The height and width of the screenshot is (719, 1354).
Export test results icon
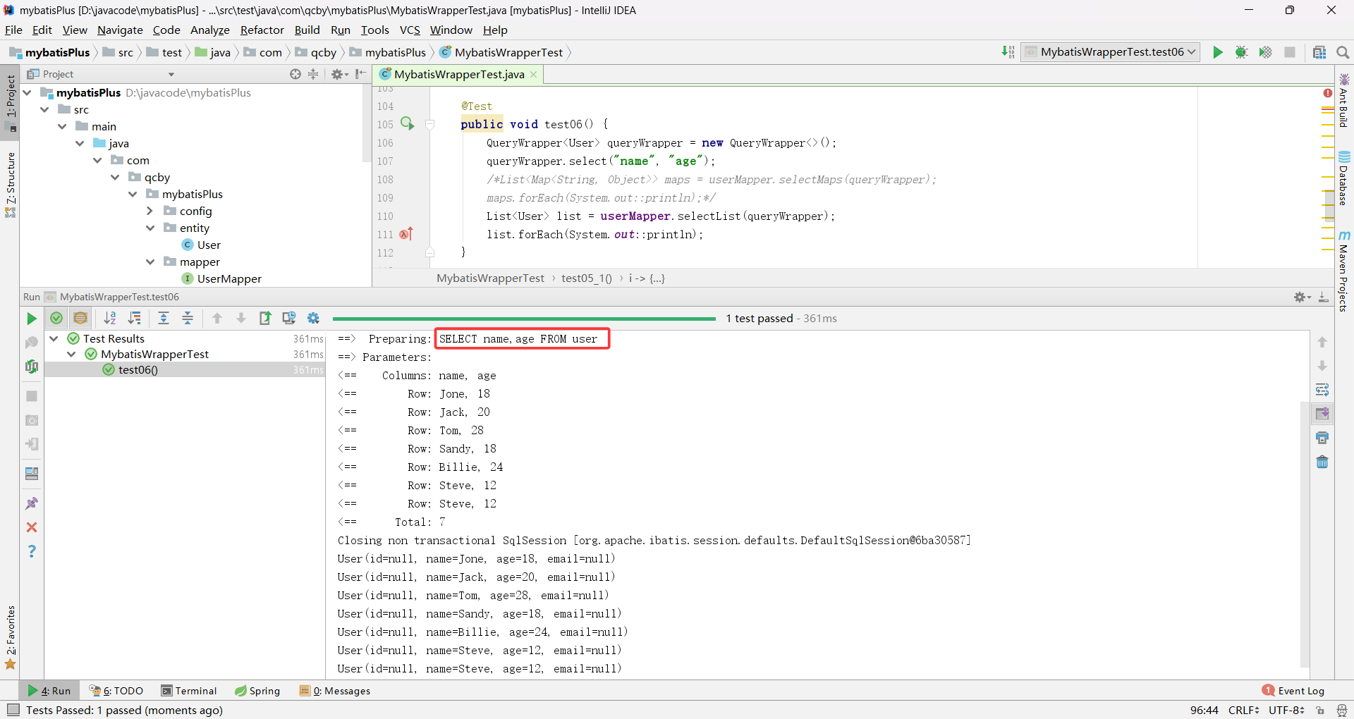point(265,319)
